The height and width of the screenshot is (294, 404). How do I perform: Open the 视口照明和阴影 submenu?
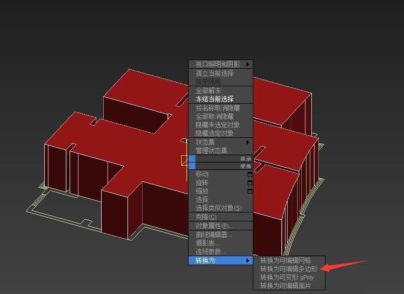(x=221, y=64)
